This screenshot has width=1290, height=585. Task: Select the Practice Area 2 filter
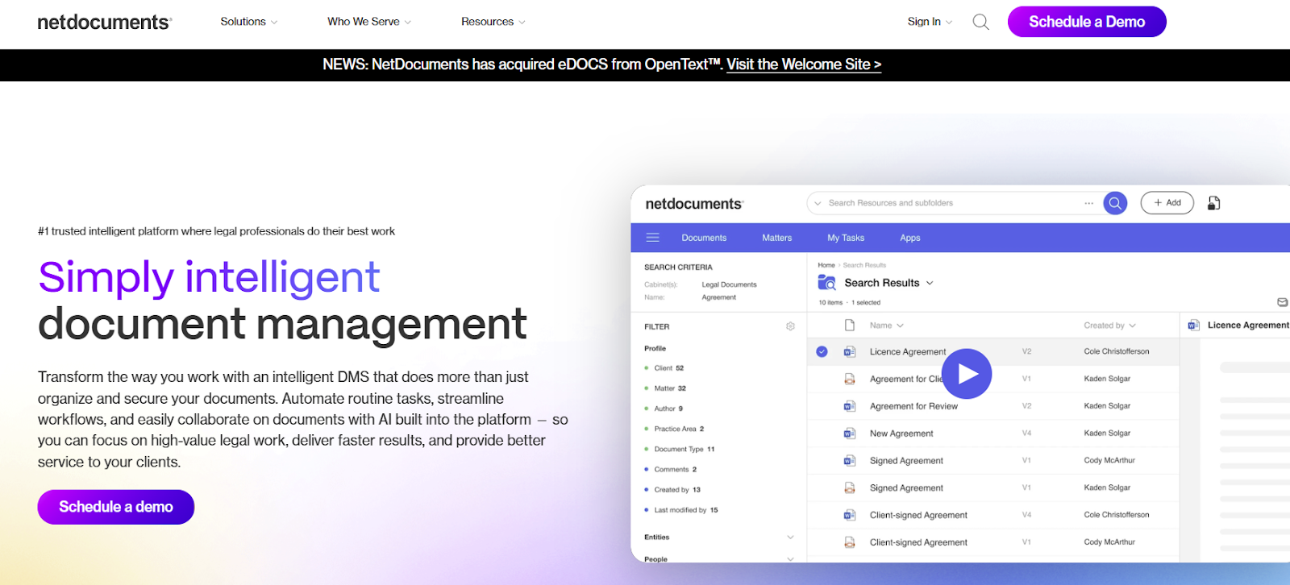click(674, 429)
